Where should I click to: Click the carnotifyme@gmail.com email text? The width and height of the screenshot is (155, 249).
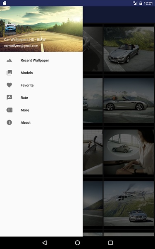pos(21,46)
